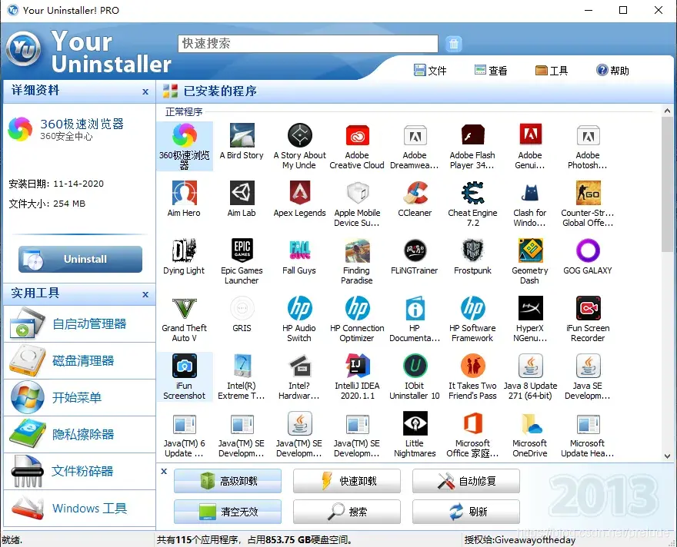The image size is (677, 547).
Task: Select Adobe Flash Player icon
Action: [472, 135]
